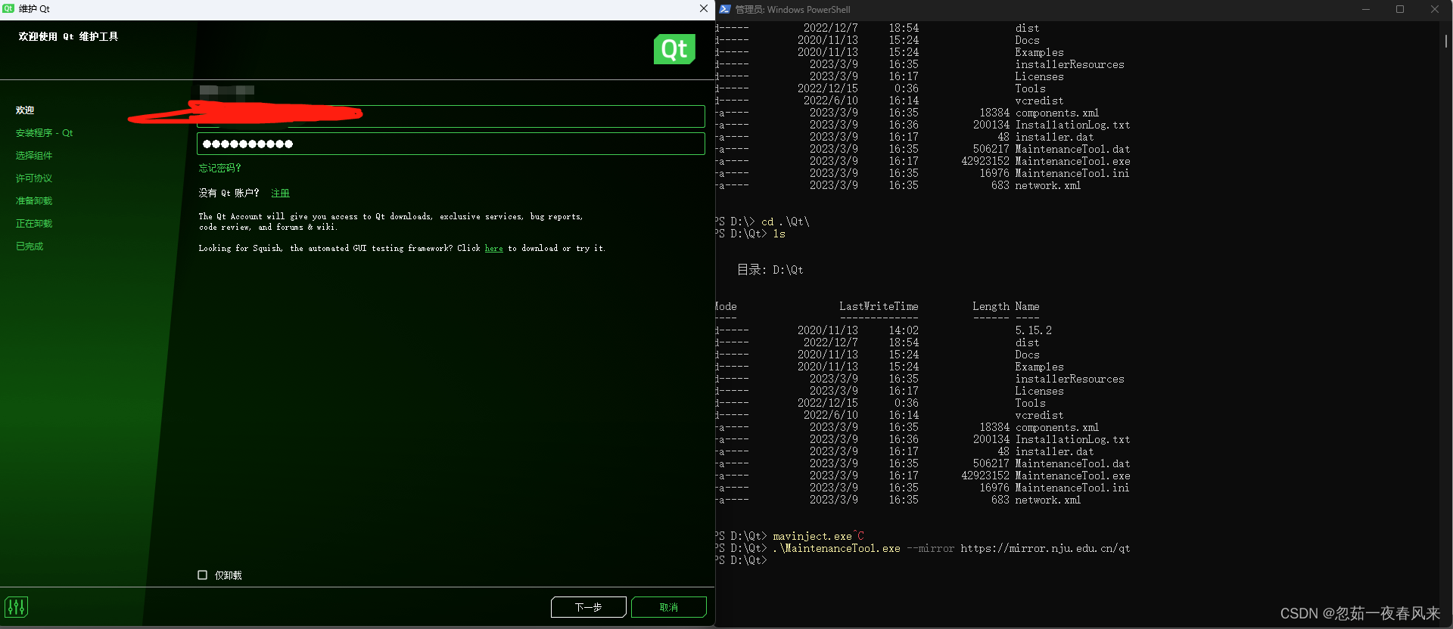1453x629 pixels.
Task: Select the 许可协议 step
Action: 34,178
